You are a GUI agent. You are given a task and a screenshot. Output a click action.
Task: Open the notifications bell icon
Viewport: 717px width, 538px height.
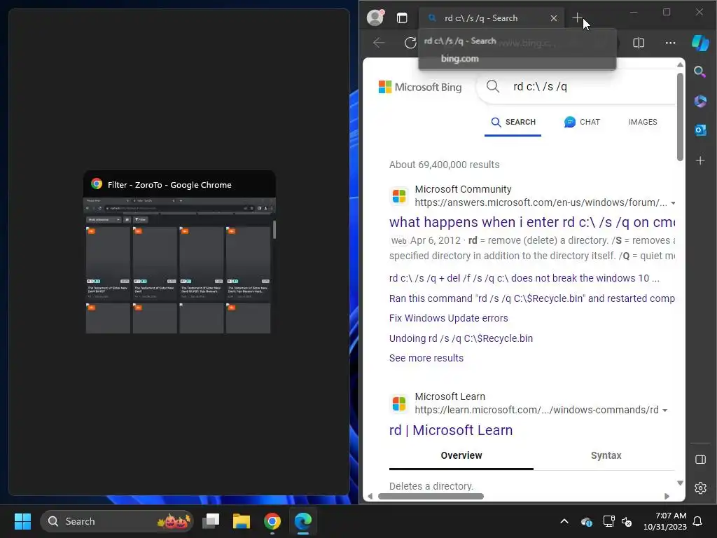pyautogui.click(x=698, y=521)
